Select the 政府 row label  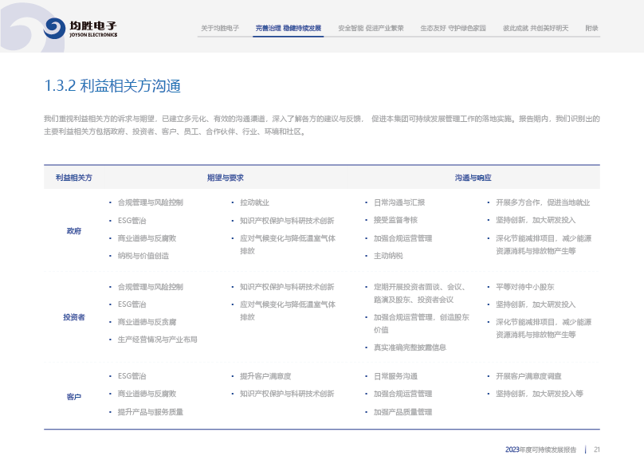[x=73, y=230]
